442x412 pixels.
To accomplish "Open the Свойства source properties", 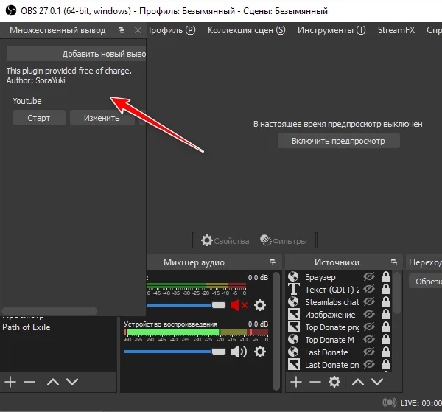I will [225, 241].
